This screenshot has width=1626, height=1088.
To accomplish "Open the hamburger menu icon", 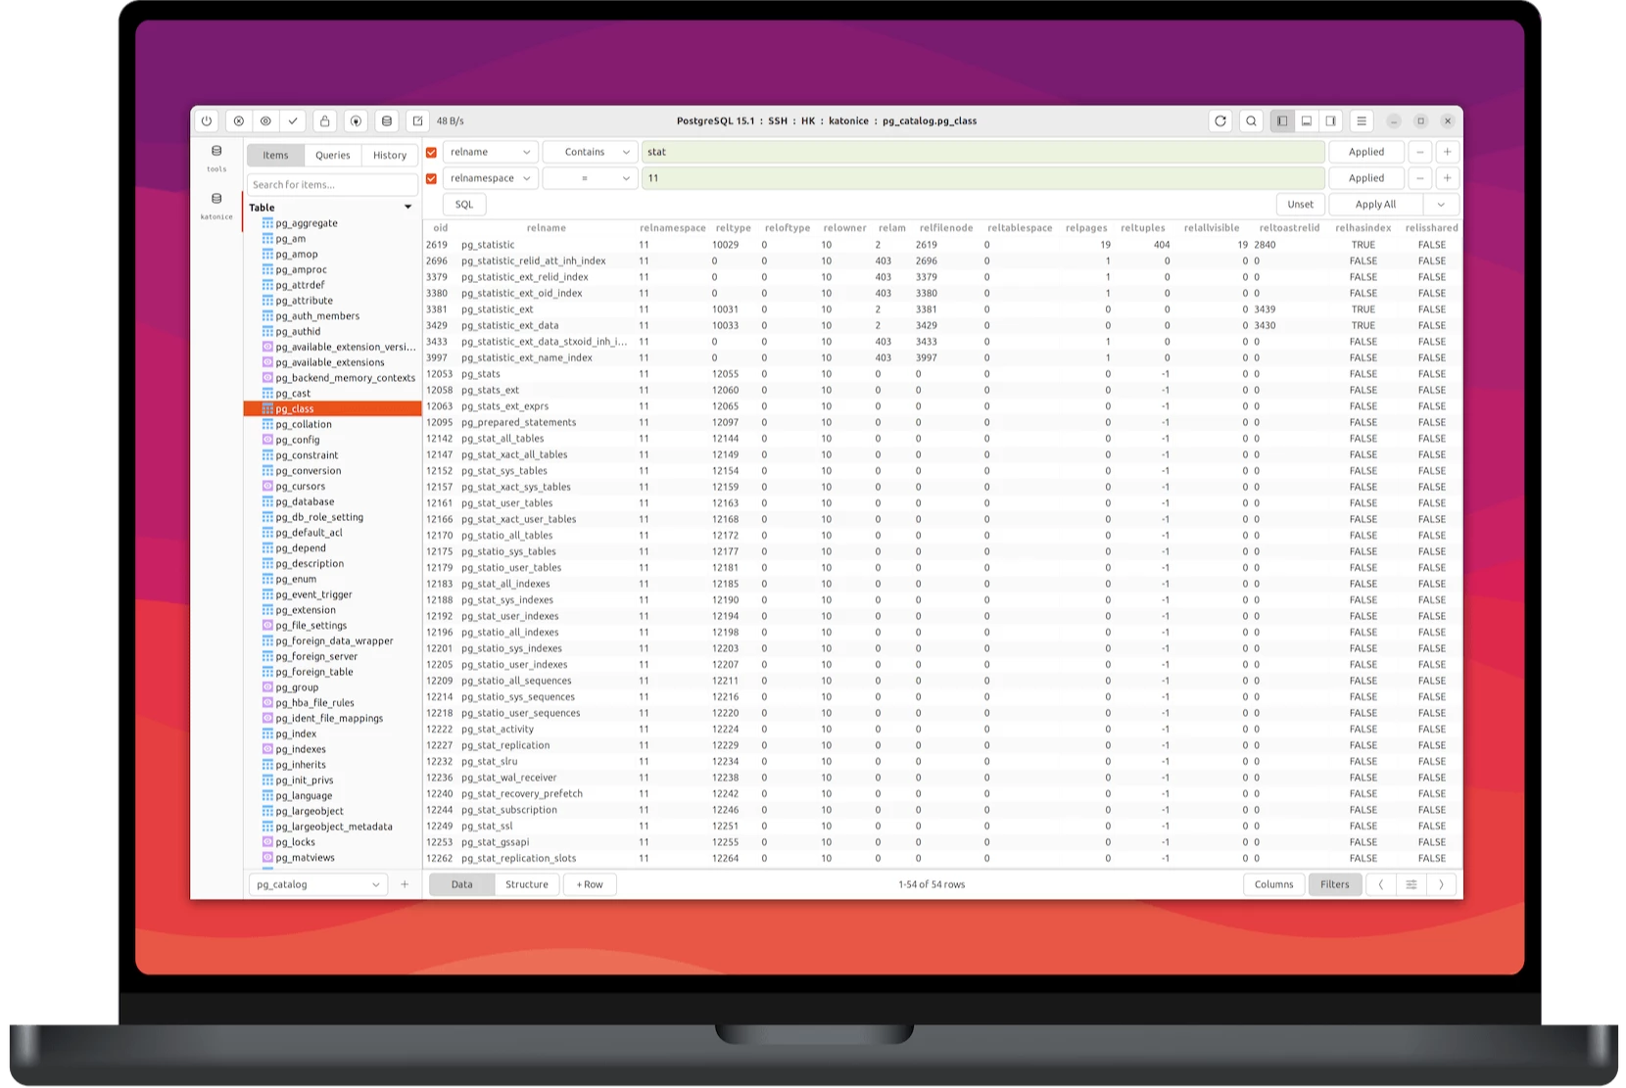I will 1361,121.
